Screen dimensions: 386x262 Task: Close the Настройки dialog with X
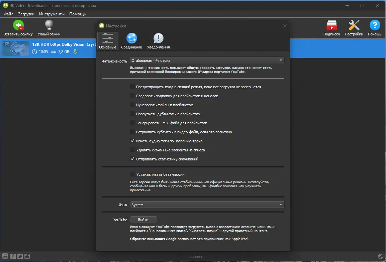(x=285, y=26)
